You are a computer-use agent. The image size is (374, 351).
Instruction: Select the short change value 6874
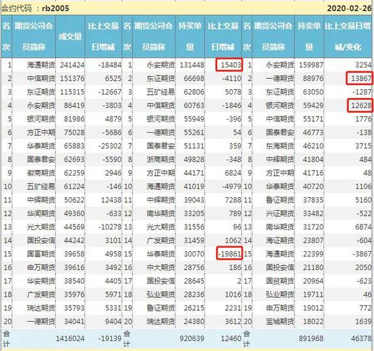pos(363,227)
